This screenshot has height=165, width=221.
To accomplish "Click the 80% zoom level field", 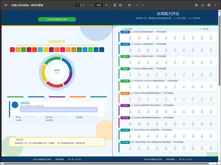I will 99,5.
